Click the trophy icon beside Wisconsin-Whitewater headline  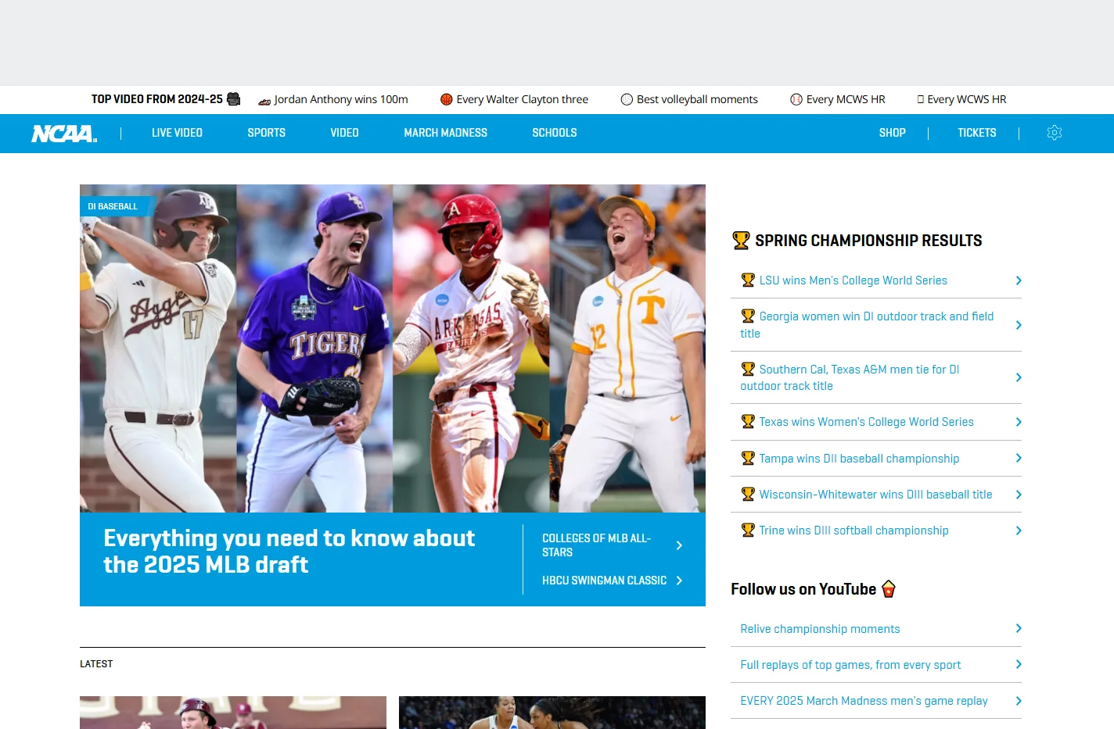[748, 494]
